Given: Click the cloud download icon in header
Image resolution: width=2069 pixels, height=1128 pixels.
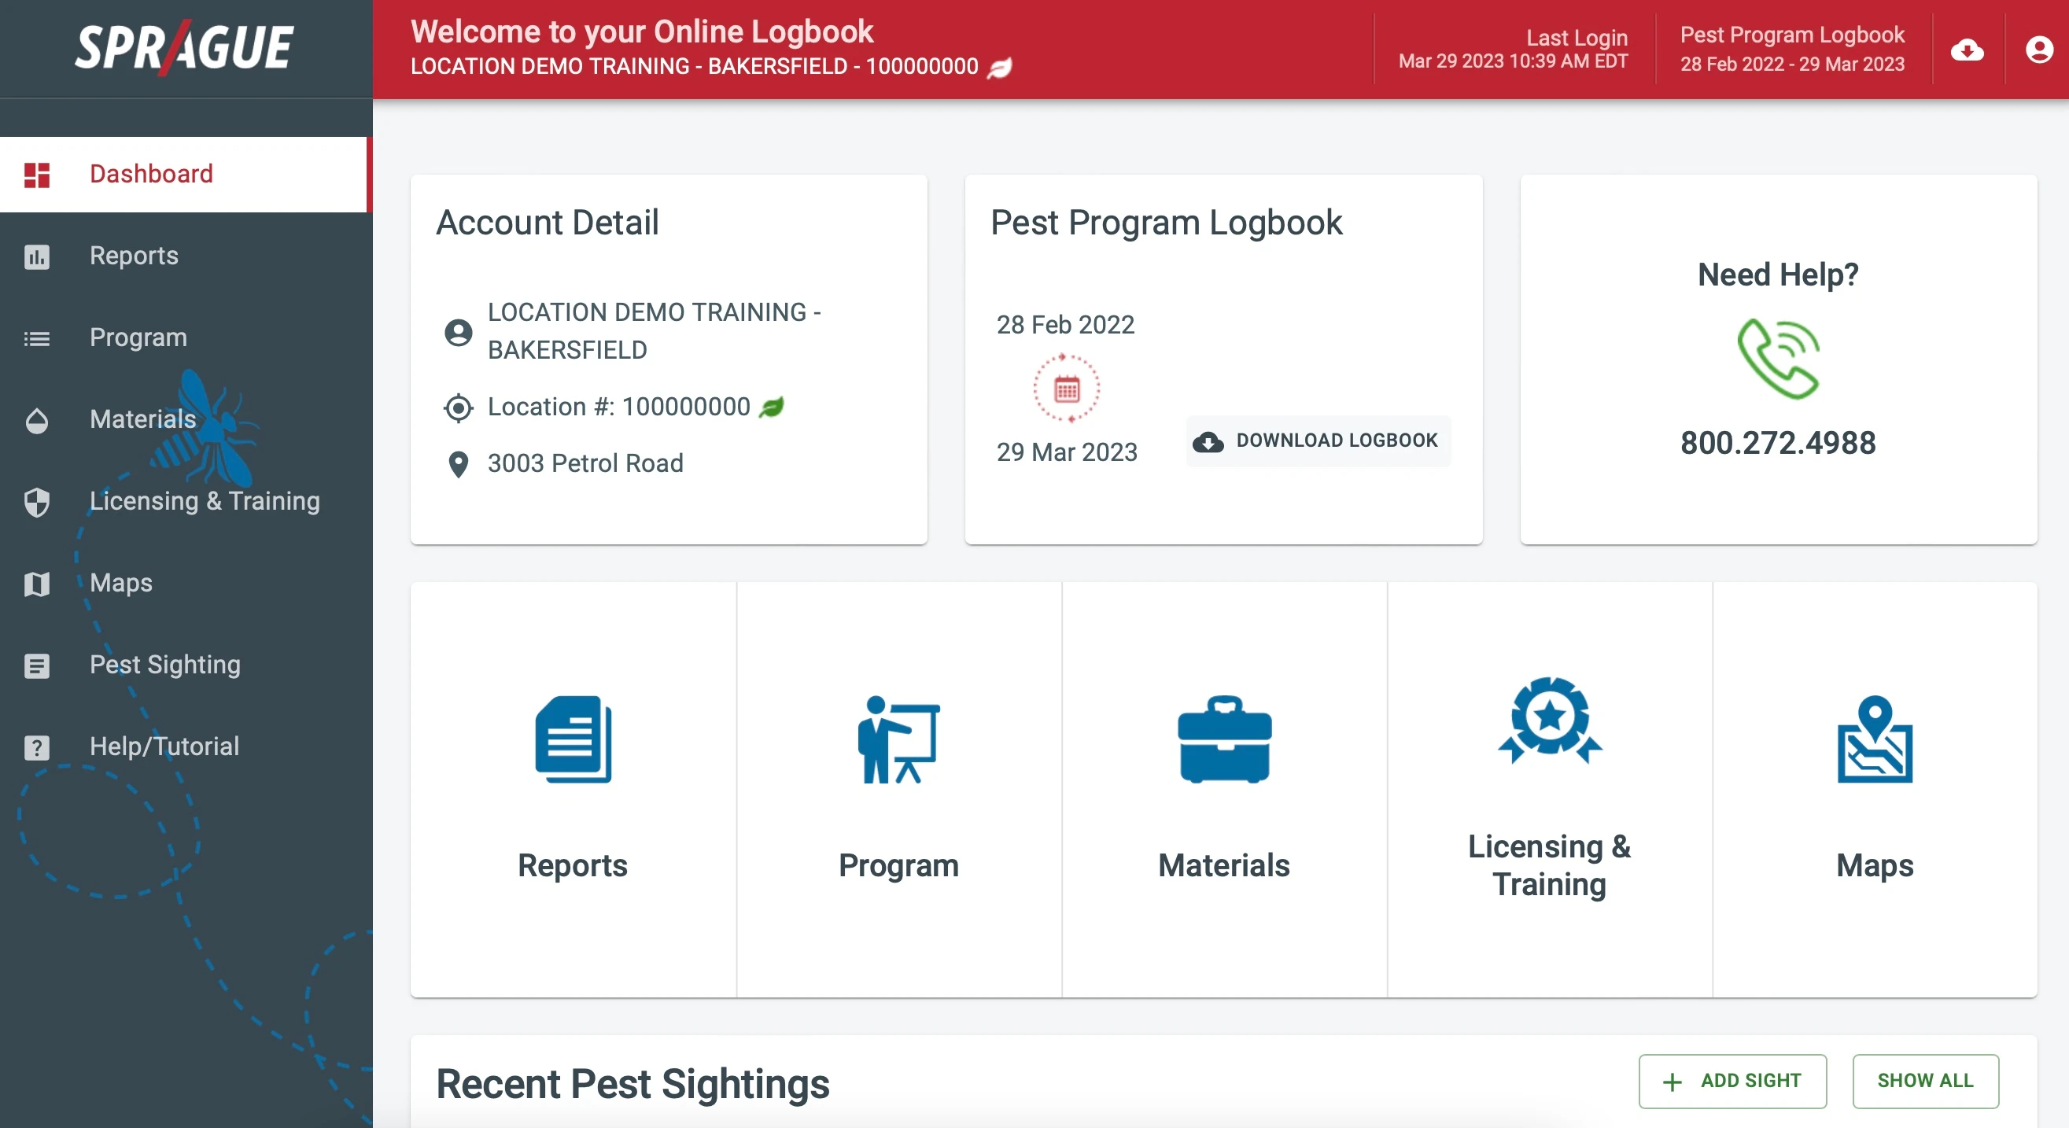Looking at the screenshot, I should 1966,50.
